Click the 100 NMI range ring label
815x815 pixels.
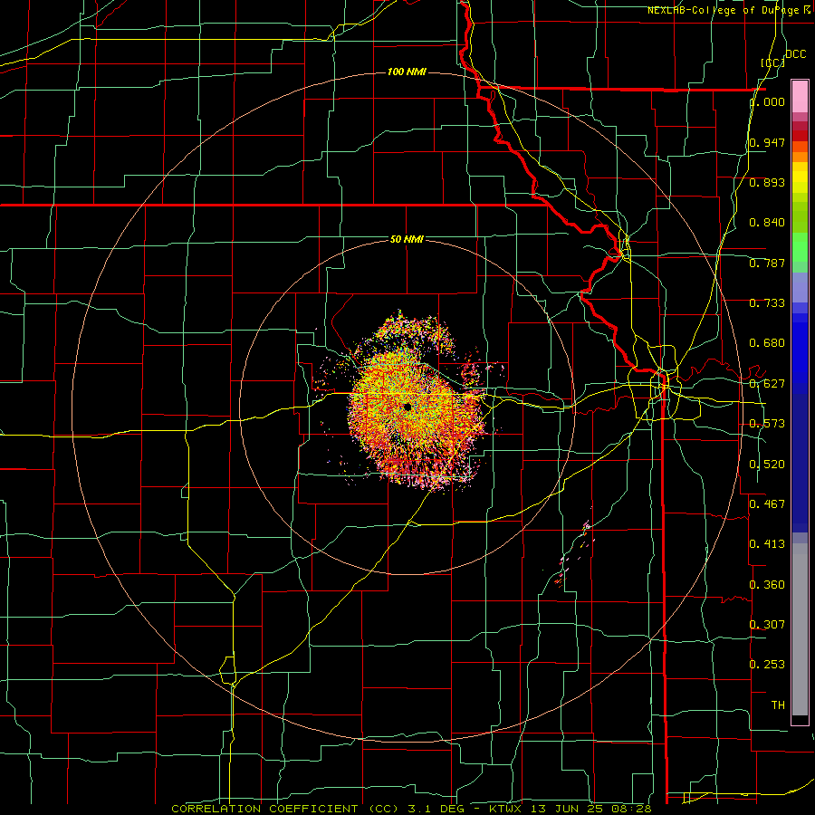(x=407, y=72)
